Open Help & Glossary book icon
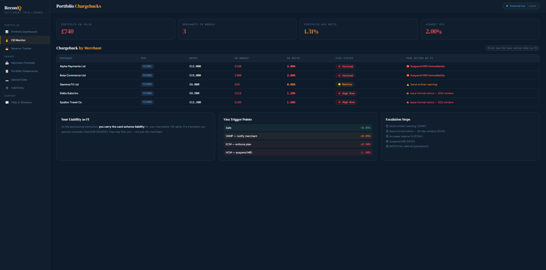 point(7,102)
